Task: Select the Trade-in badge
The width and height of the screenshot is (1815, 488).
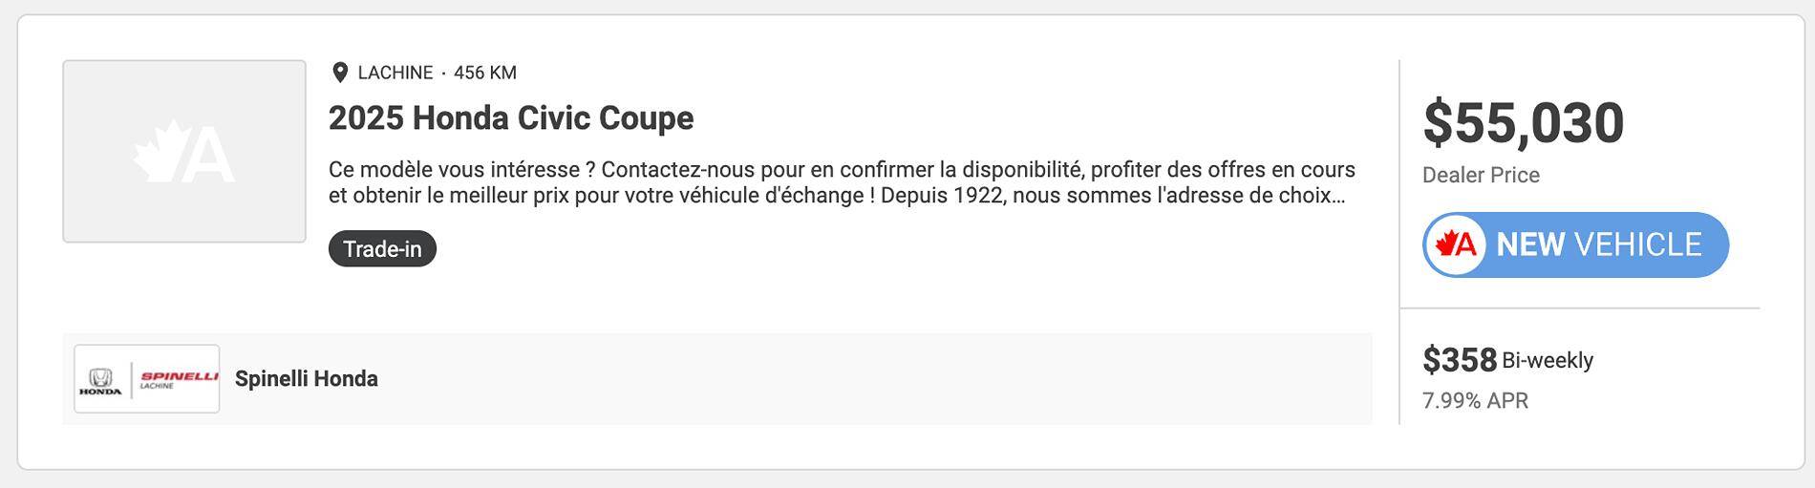Action: pos(382,248)
